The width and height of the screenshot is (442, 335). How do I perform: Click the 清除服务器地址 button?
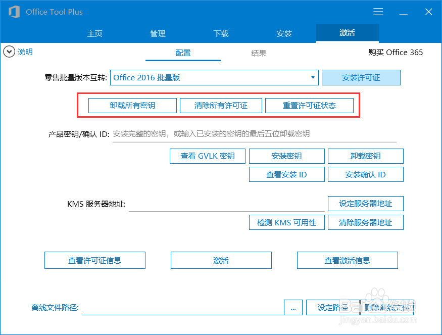pos(366,222)
